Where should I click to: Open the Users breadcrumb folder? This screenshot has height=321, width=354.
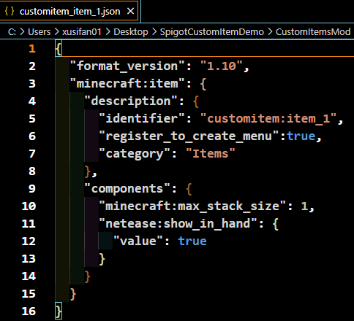tap(39, 32)
